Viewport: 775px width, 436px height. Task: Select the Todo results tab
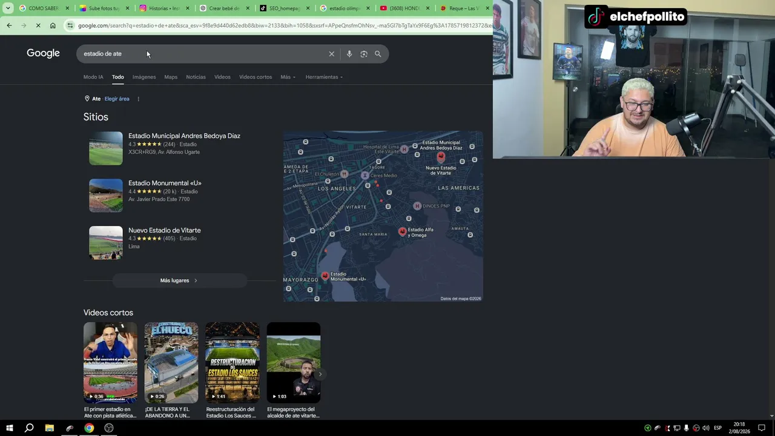click(117, 77)
